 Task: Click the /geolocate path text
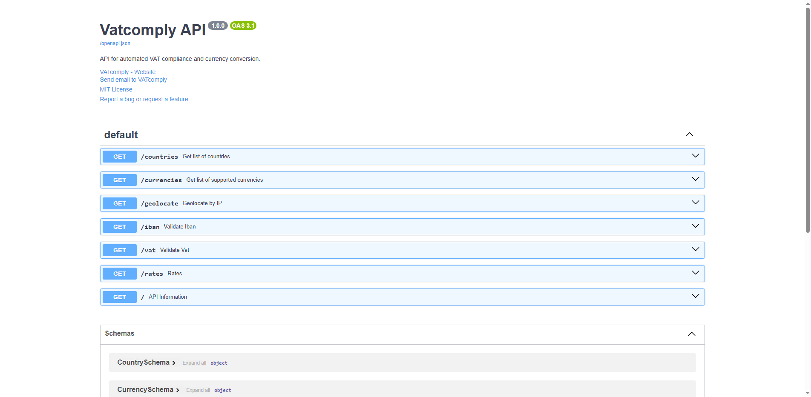coord(160,203)
